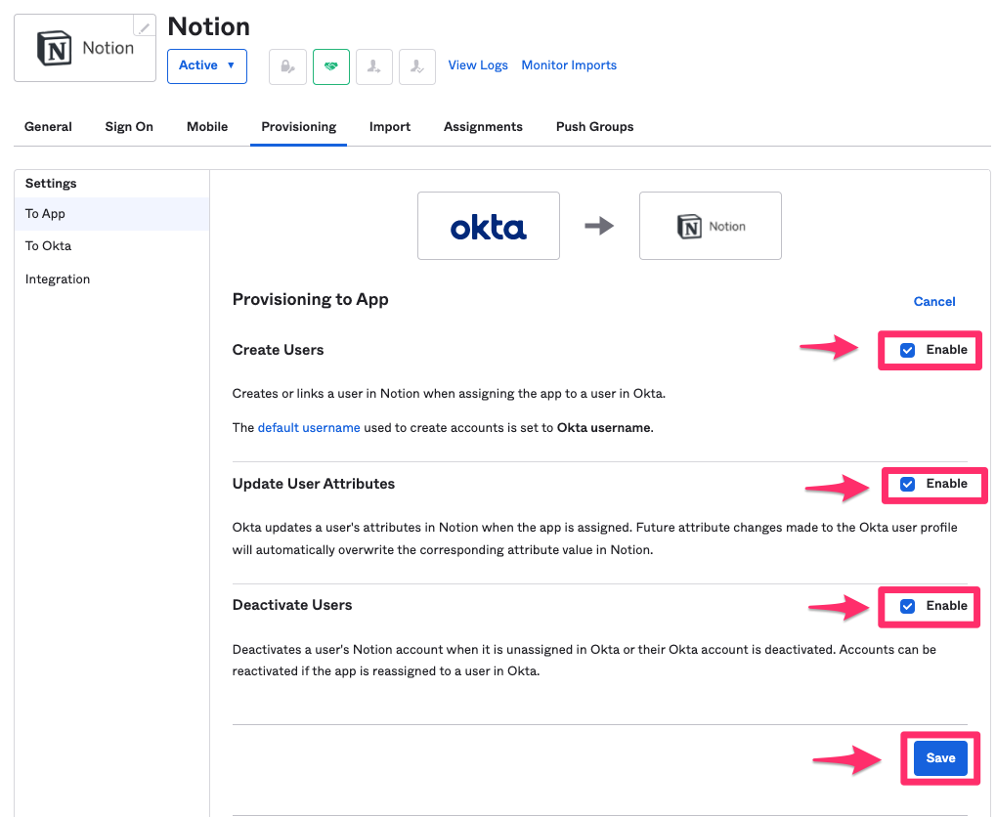The width and height of the screenshot is (996, 817).
Task: Click the pencil edit icon near the app logo
Action: point(144,25)
